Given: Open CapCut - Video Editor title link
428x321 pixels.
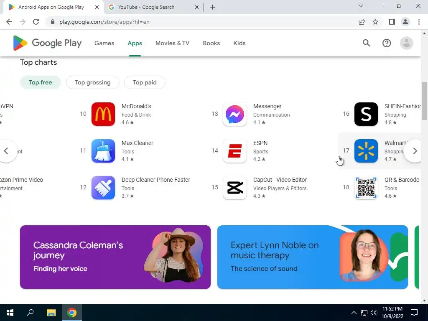Looking at the screenshot, I should pos(280,180).
